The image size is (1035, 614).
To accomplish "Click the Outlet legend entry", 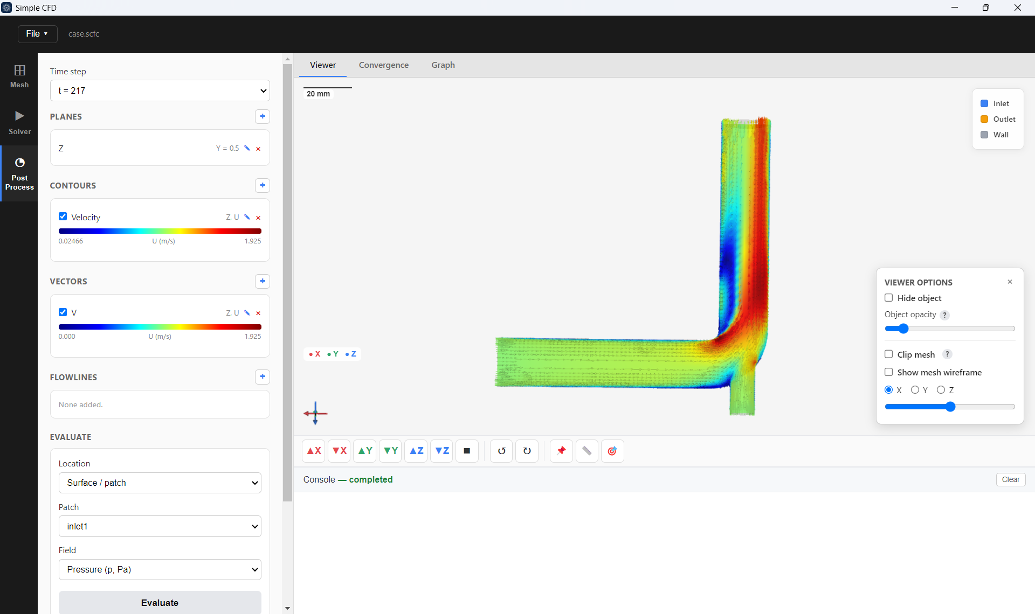I will tap(998, 119).
